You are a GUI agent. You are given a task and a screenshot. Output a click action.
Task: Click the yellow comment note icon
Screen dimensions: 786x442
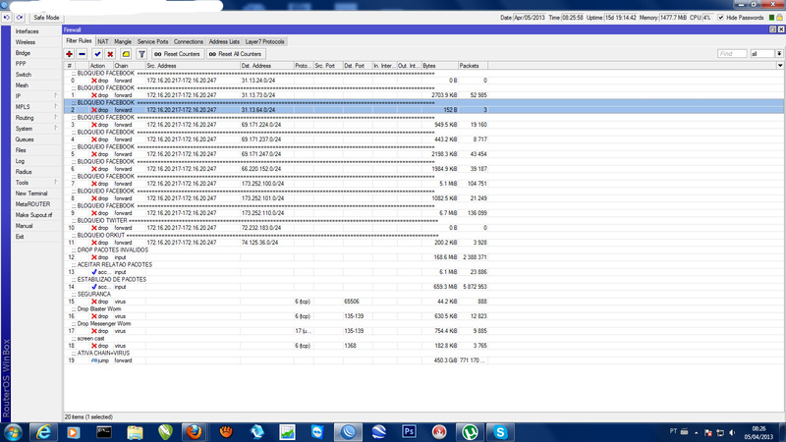tap(126, 54)
